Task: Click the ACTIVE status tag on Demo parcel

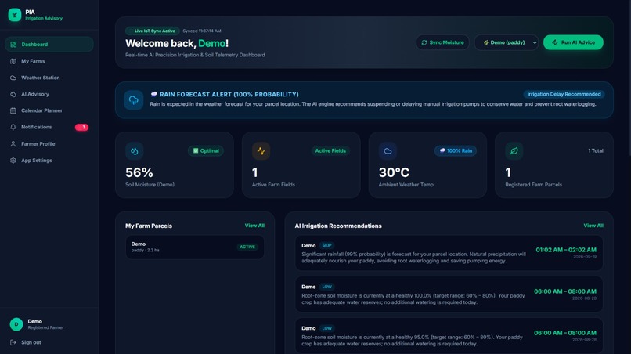Action: [x=247, y=247]
